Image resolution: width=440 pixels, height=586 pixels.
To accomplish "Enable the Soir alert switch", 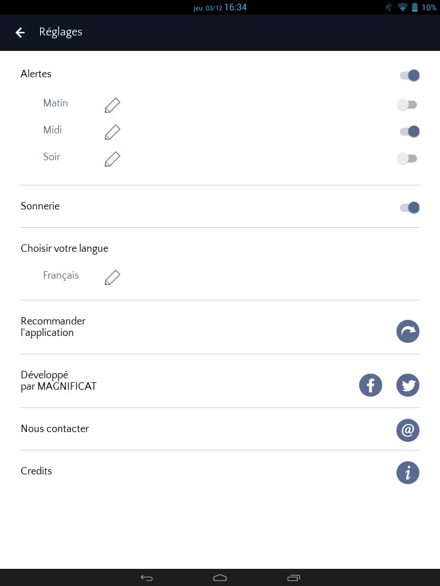I will coord(407,159).
